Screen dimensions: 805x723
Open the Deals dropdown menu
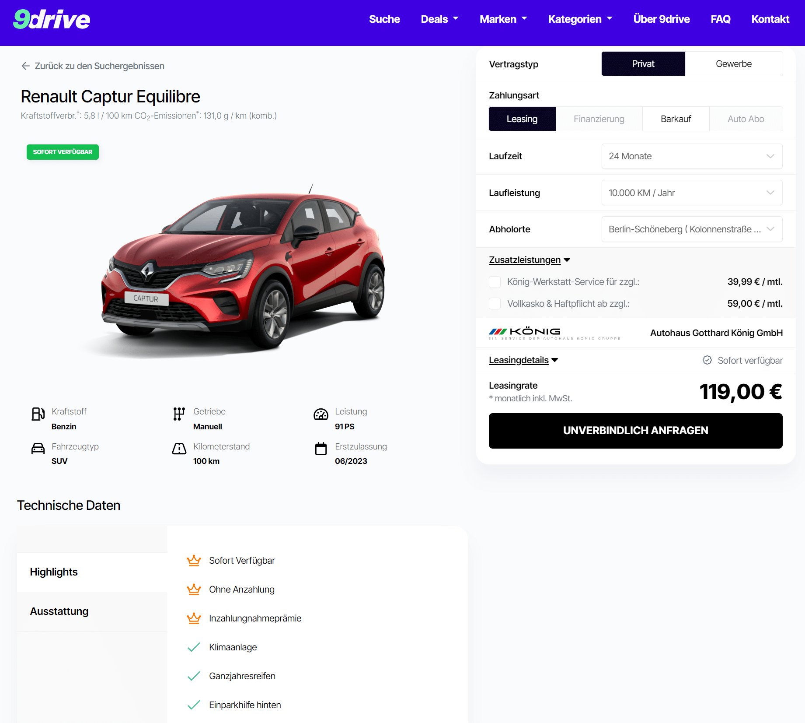pyautogui.click(x=439, y=19)
